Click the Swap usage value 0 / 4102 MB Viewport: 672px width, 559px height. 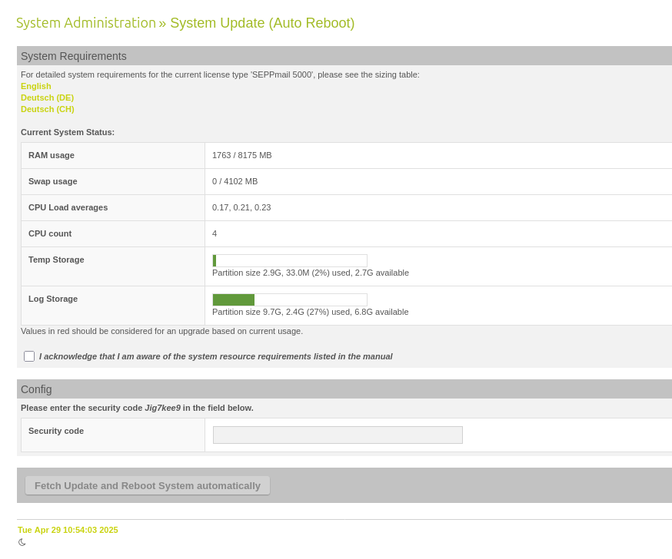point(235,181)
